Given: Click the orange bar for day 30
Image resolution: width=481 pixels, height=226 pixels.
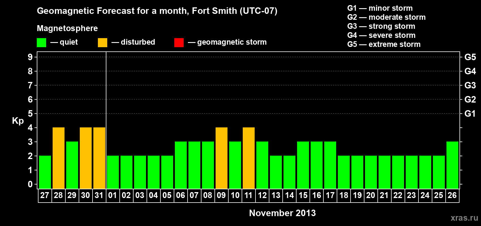Looking at the screenshot, I should coord(86,158).
